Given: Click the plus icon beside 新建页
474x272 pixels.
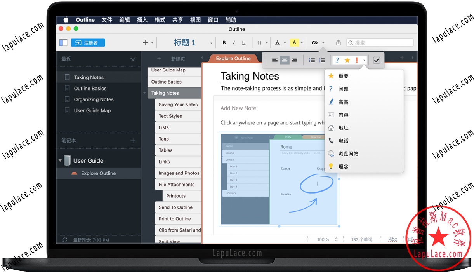Looking at the screenshot, I should coord(159,59).
